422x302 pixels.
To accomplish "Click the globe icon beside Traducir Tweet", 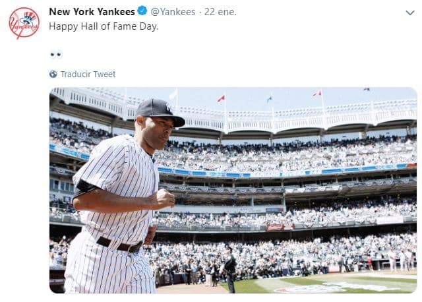I will (x=53, y=75).
